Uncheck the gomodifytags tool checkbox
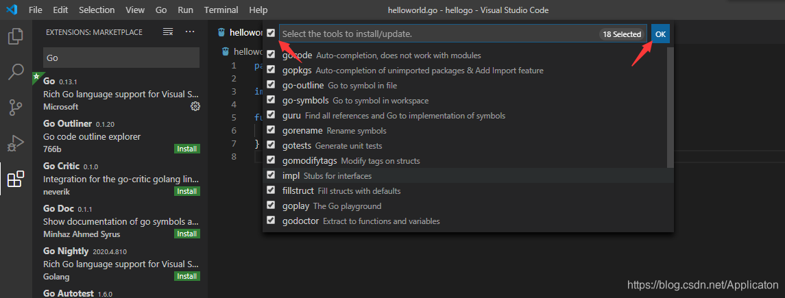Viewport: 785px width, 298px height. (271, 160)
